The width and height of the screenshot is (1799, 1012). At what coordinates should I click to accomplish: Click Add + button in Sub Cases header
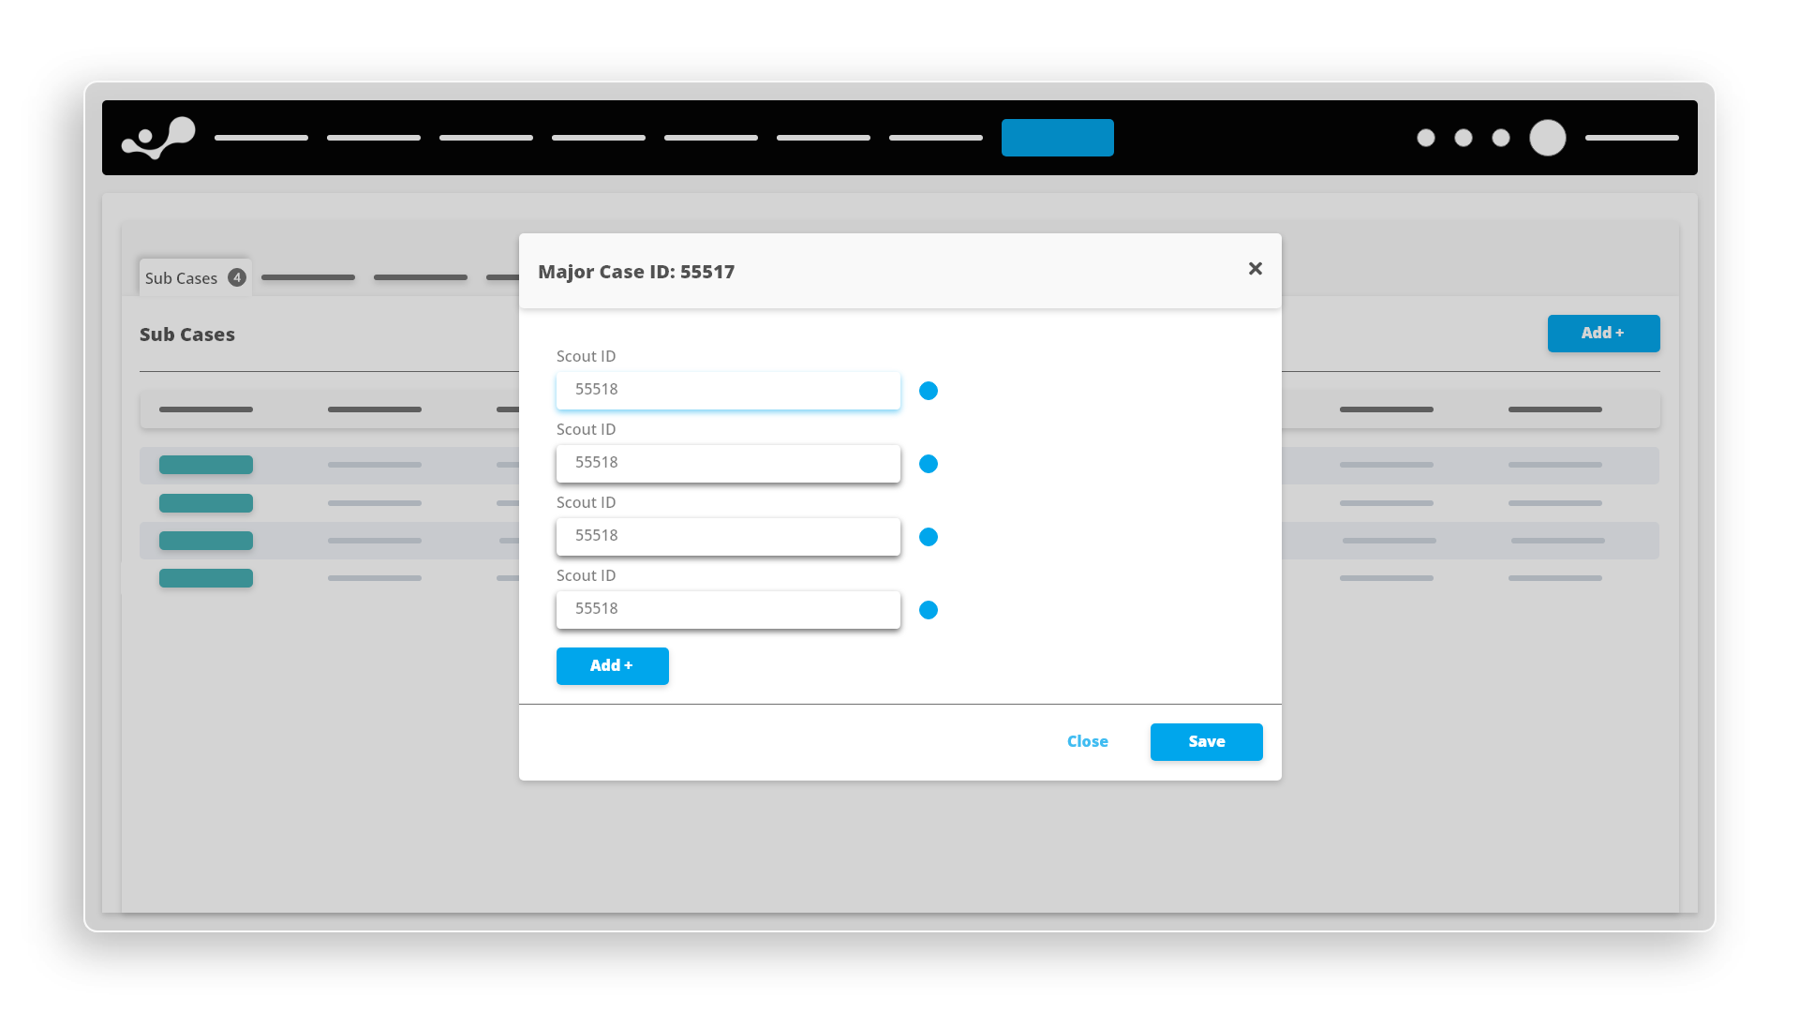(x=1602, y=334)
